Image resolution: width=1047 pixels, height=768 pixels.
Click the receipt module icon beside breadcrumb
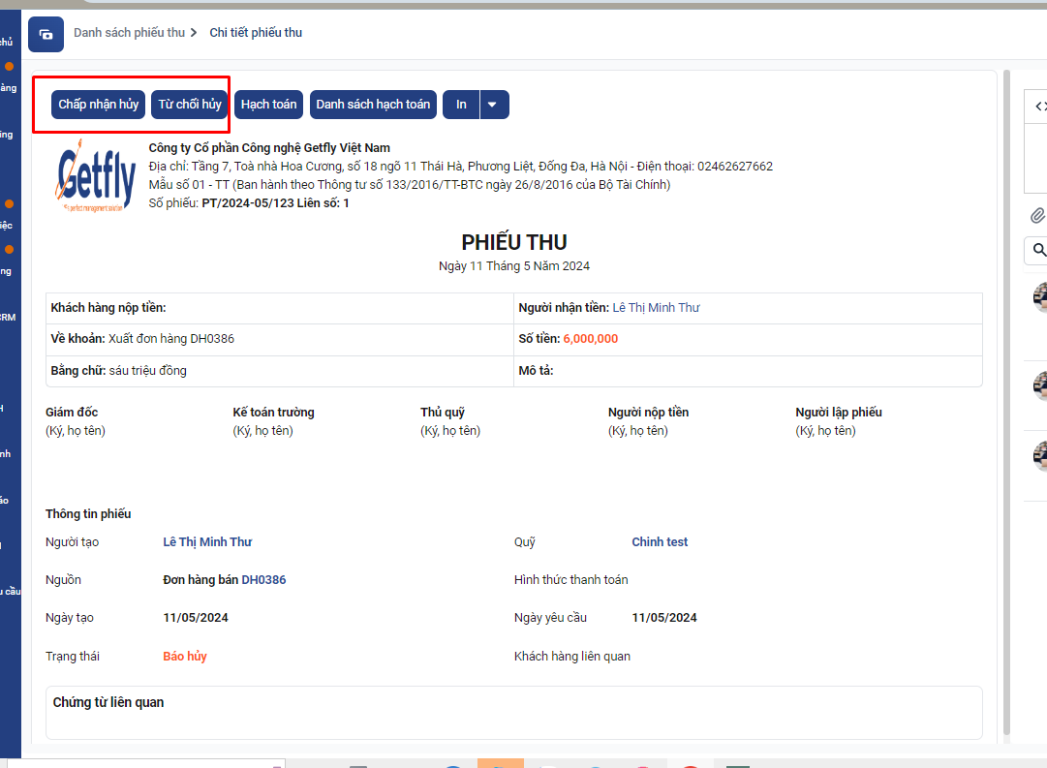point(46,34)
